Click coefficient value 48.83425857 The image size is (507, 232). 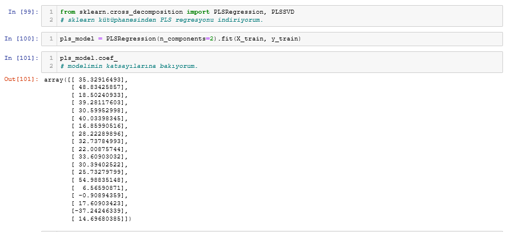pos(101,87)
